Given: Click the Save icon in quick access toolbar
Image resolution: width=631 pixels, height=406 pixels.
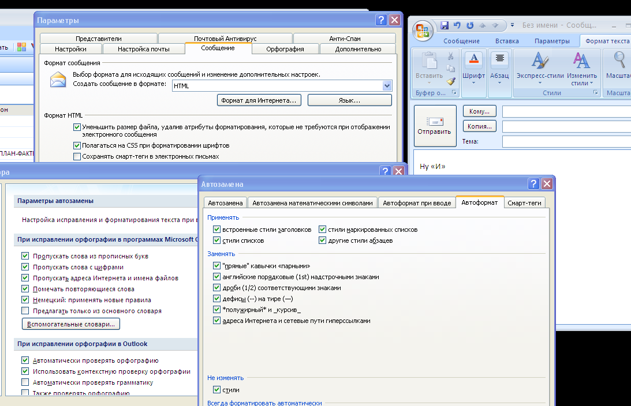Looking at the screenshot, I should [x=445, y=25].
